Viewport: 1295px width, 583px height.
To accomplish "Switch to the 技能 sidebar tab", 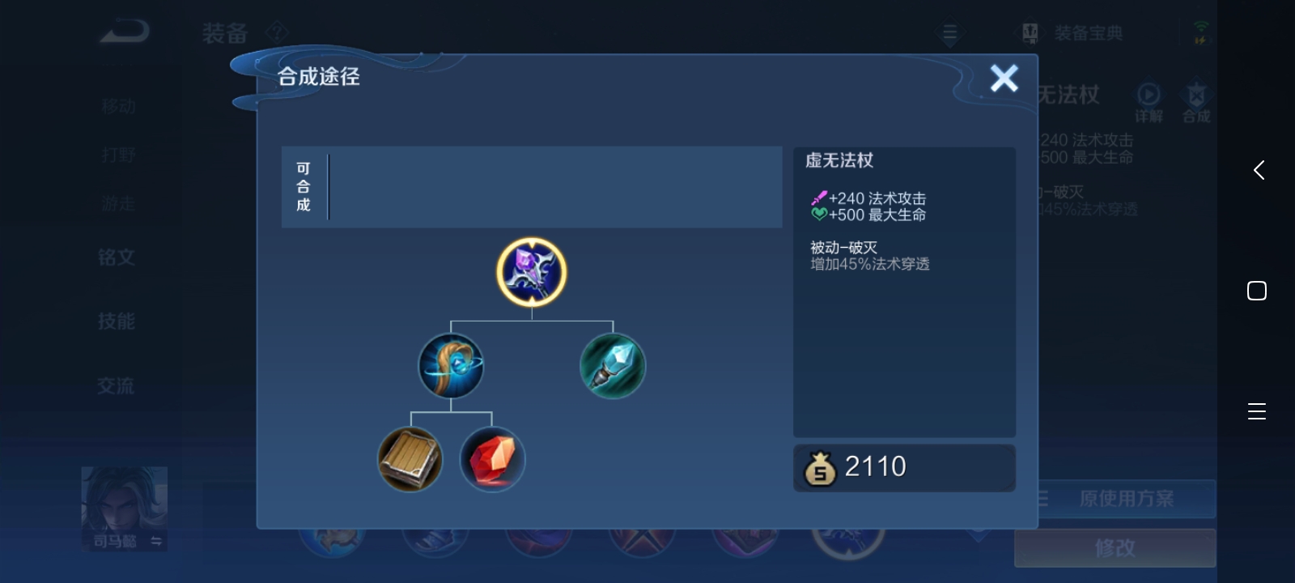I will (x=117, y=321).
